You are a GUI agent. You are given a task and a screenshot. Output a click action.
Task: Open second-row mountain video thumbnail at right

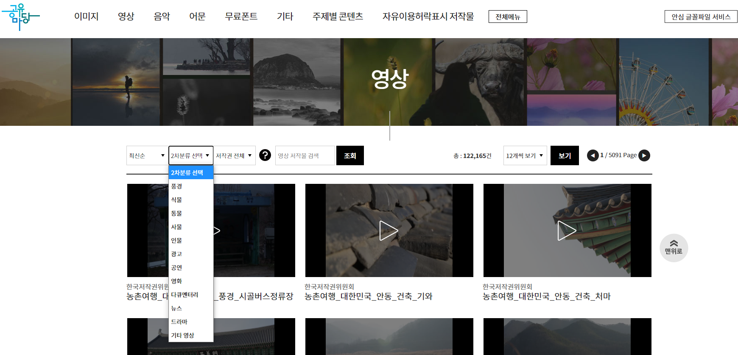click(x=567, y=336)
